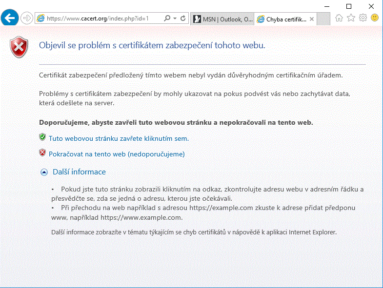Click the 'Další informace' text link
Viewport: 383px width, 288px height.
tap(79, 172)
